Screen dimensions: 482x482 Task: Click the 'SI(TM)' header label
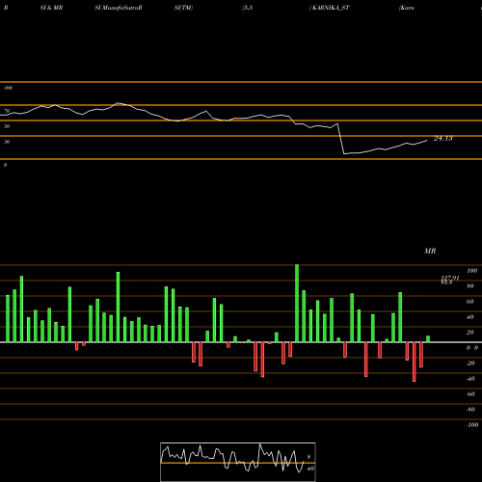[183, 8]
